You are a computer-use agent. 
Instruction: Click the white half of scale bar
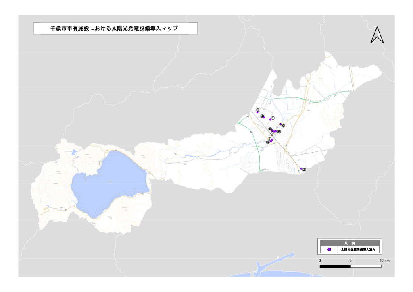tap(365, 266)
